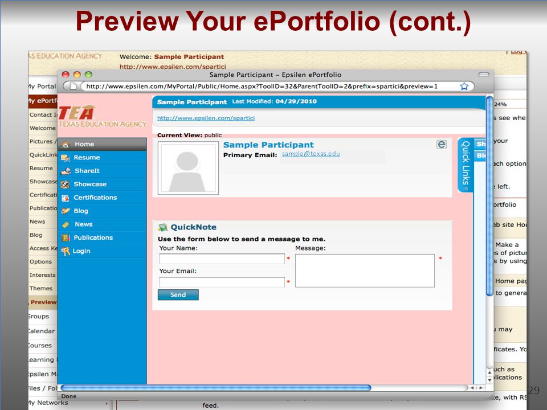Click the Login keys icon
Screen dimensions: 547x410
pyautogui.click(x=65, y=251)
